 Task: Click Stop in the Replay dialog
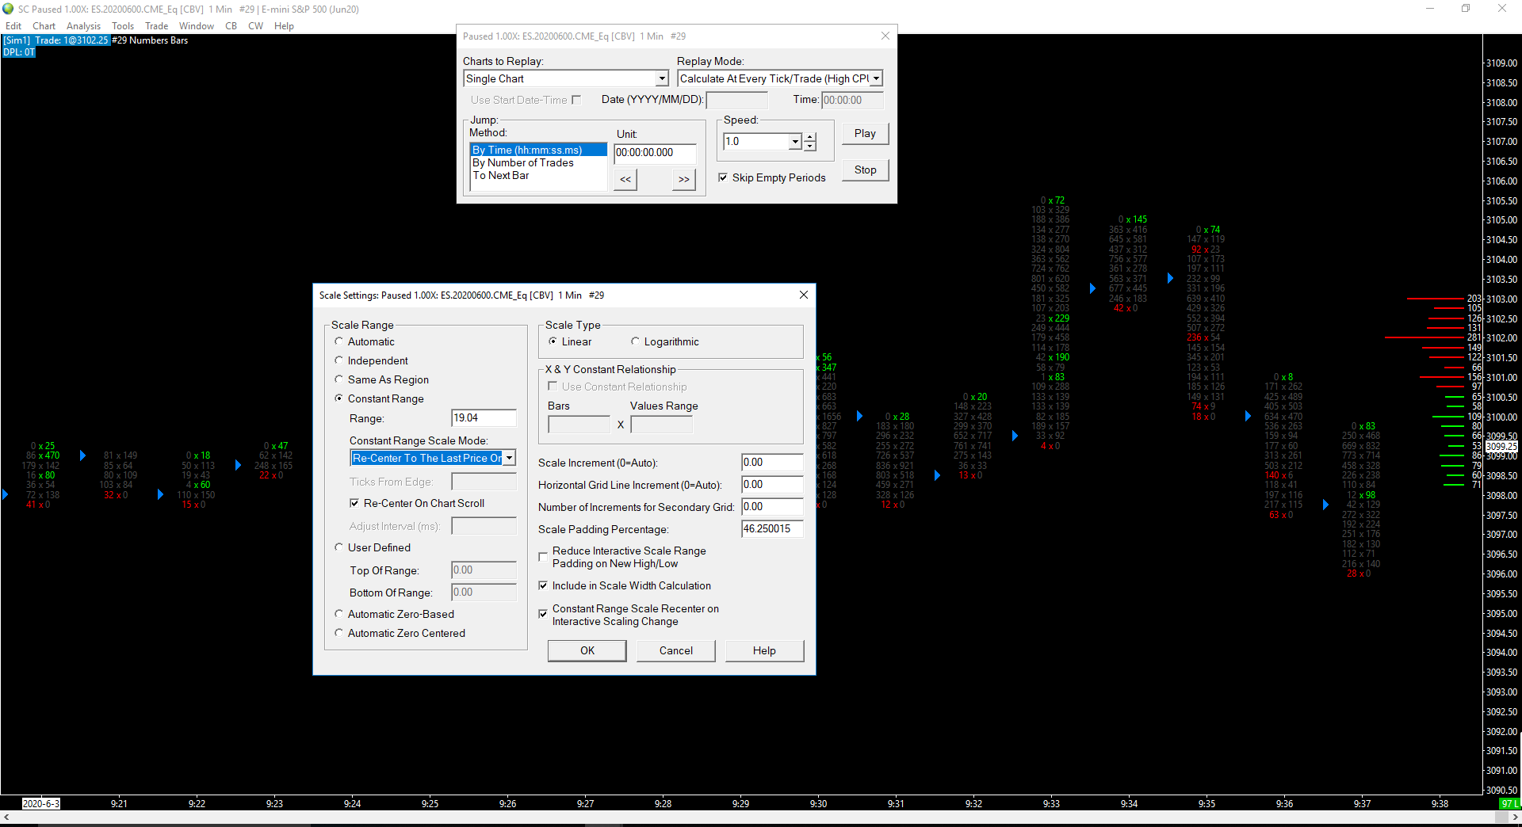(865, 170)
